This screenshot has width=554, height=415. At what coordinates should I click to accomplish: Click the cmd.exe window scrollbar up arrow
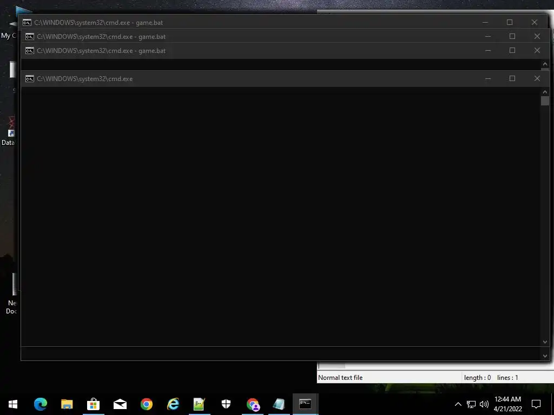[545, 92]
